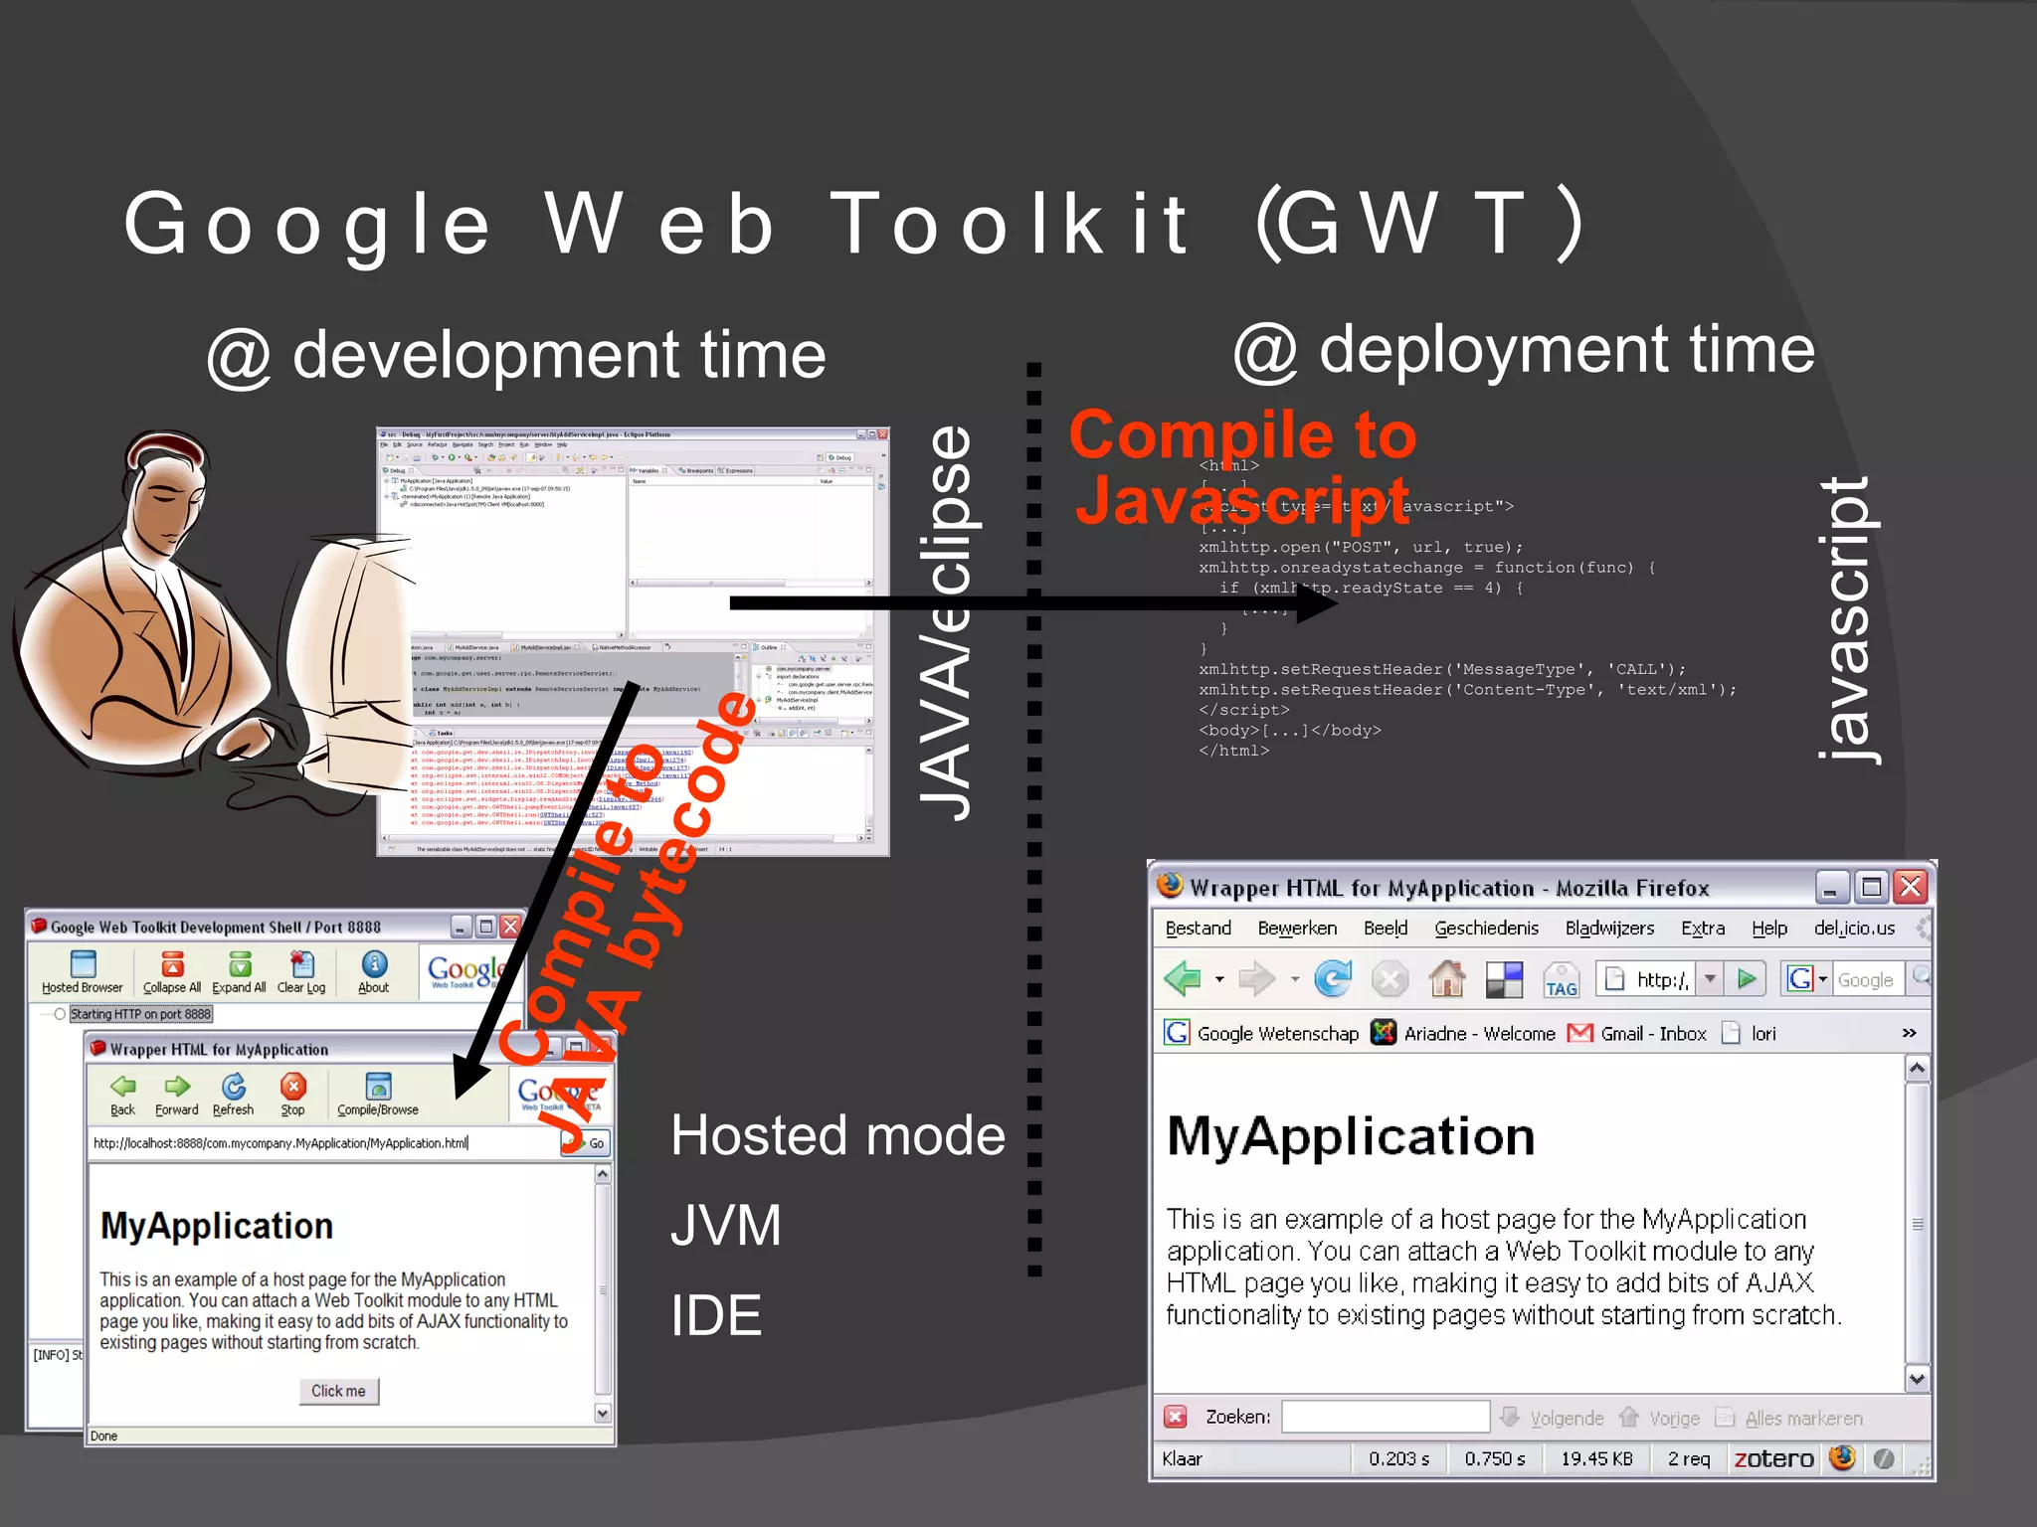The image size is (2037, 1527).
Task: Open Geschiedenis menu in Firefox
Action: [x=1486, y=928]
